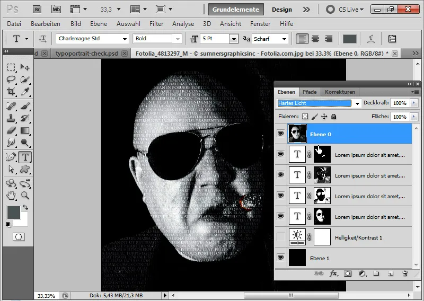424x301 pixels.
Task: Select the 3D Rotate tool
Action: pyautogui.click(x=11, y=183)
